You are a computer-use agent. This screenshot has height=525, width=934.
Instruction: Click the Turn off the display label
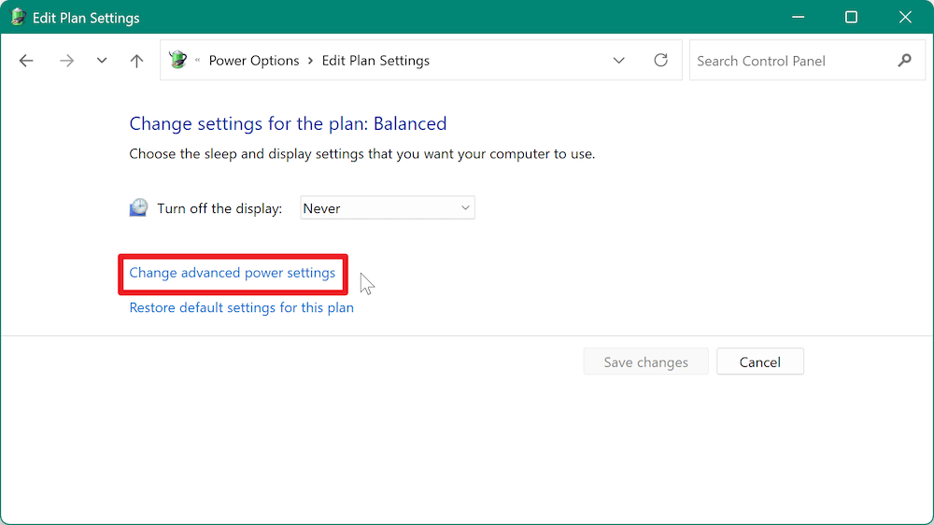pyautogui.click(x=219, y=208)
